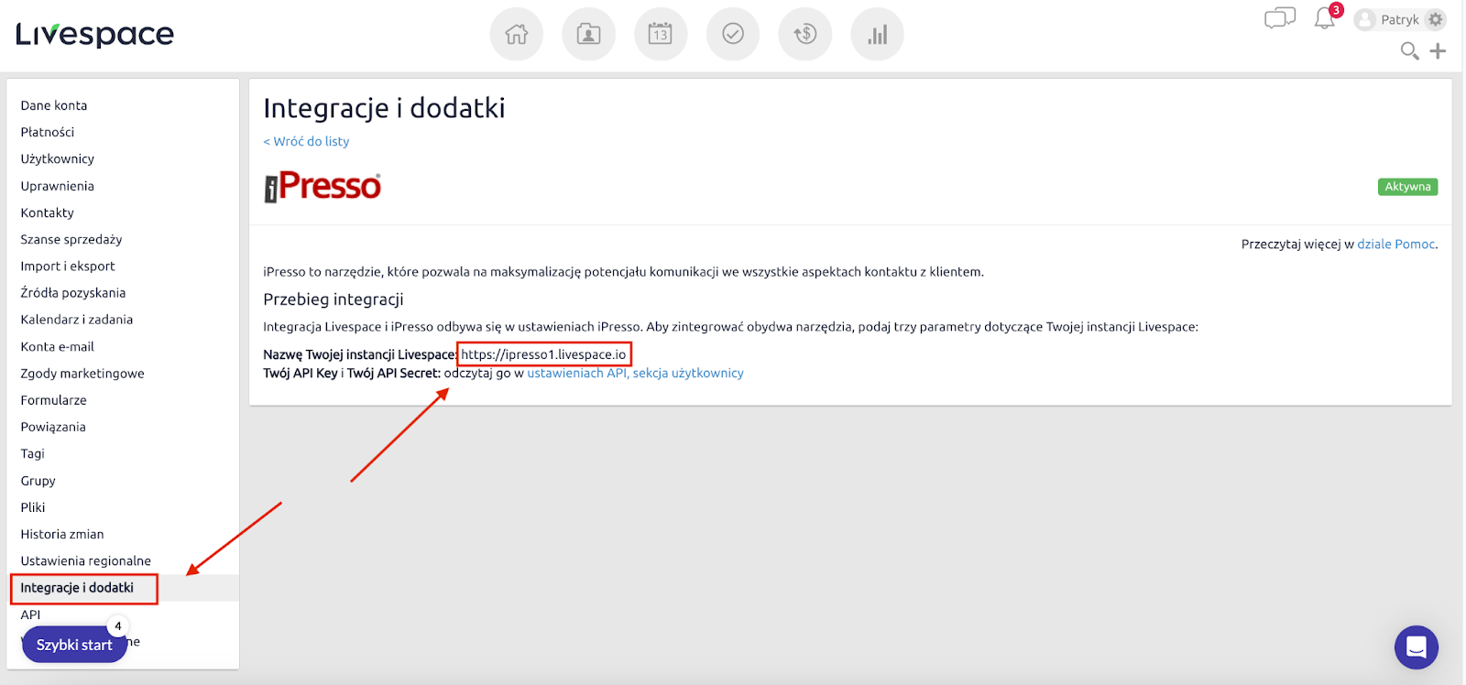Select Formularze menu item
The height and width of the screenshot is (685, 1466).
[x=54, y=400]
